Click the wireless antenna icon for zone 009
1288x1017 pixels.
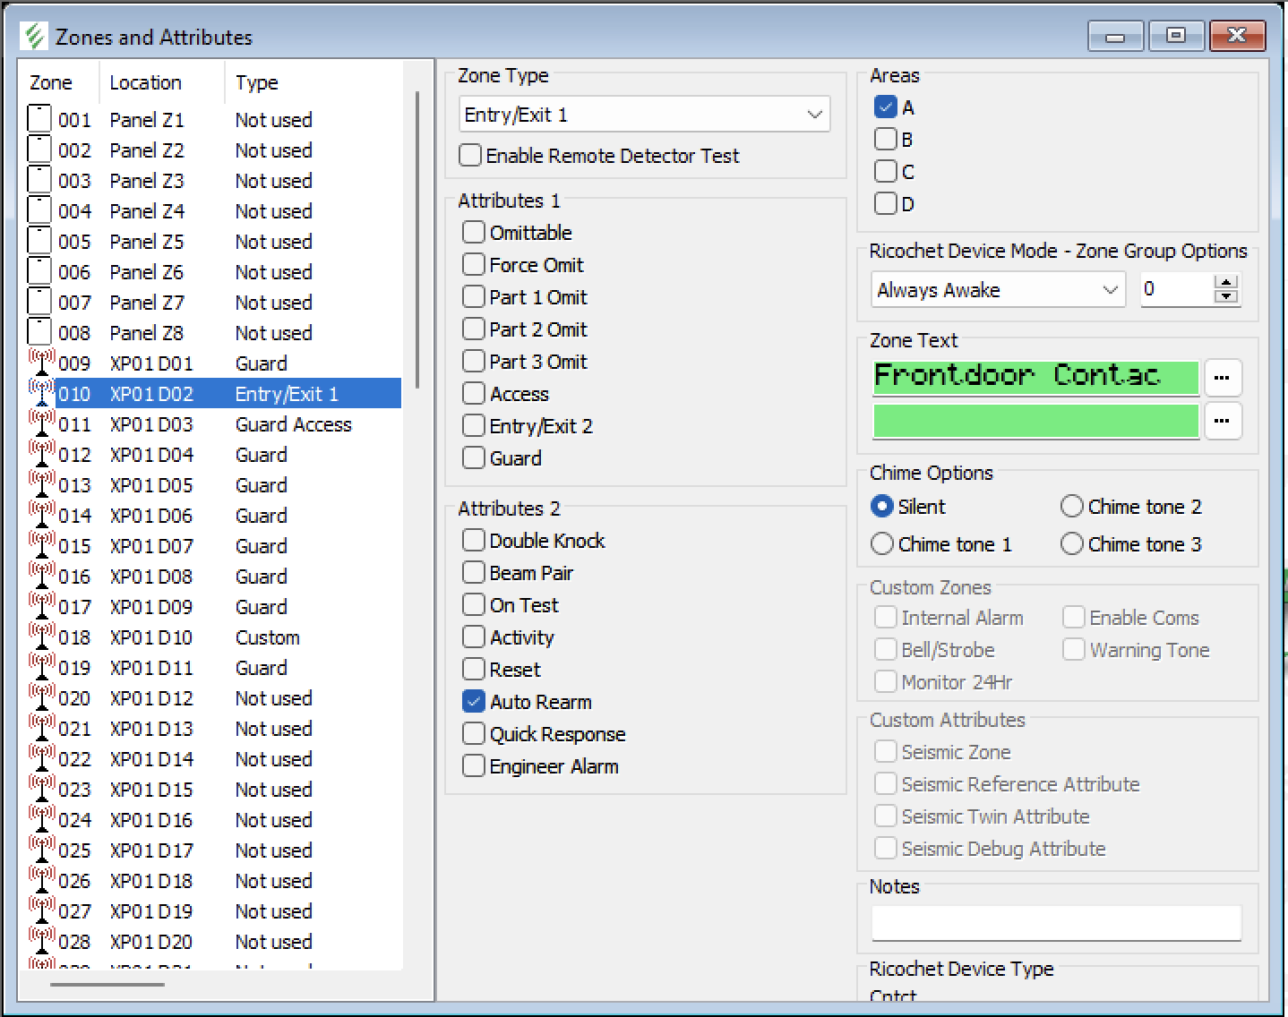click(41, 363)
